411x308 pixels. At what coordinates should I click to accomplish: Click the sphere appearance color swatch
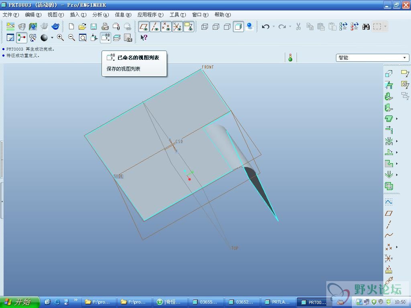tap(44, 38)
